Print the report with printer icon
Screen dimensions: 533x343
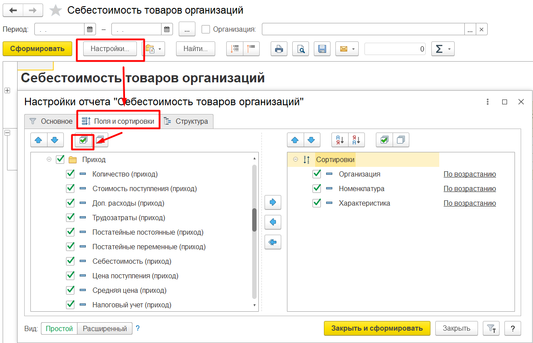click(x=279, y=49)
